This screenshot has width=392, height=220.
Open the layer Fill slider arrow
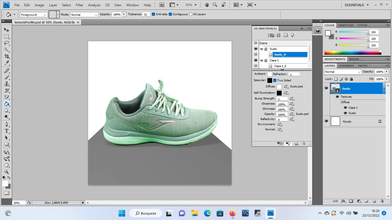pos(387,79)
